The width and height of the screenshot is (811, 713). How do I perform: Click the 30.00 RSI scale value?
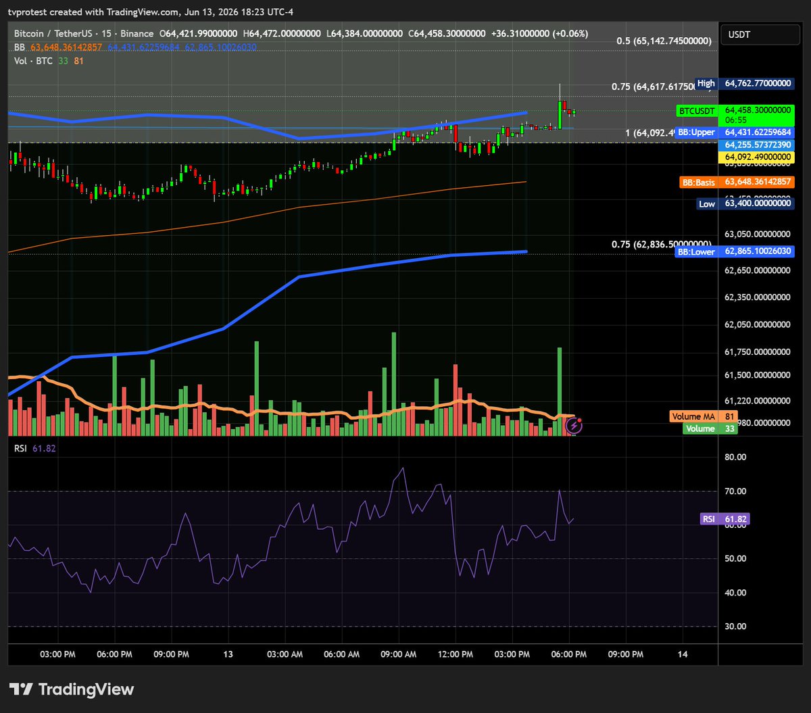736,626
